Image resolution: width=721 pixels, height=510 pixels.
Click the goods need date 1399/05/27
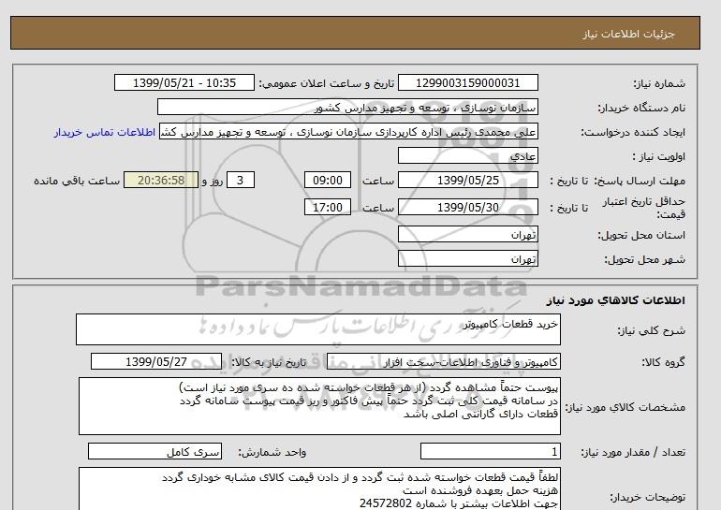(156, 361)
